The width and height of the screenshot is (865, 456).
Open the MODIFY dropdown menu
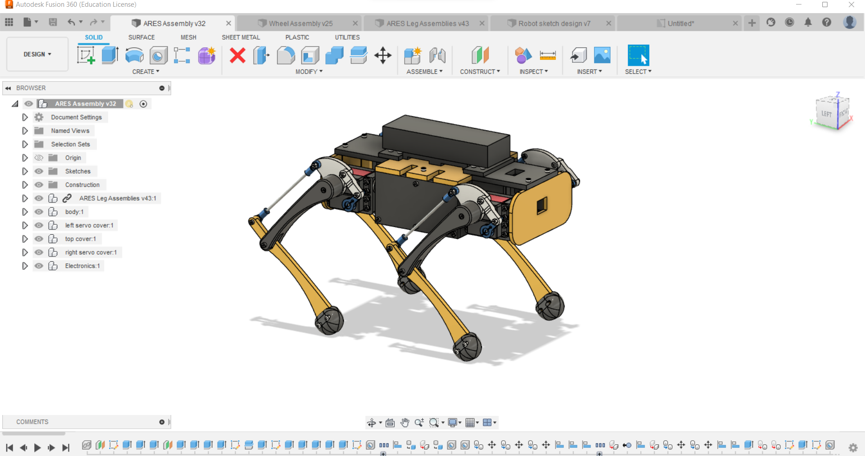309,71
